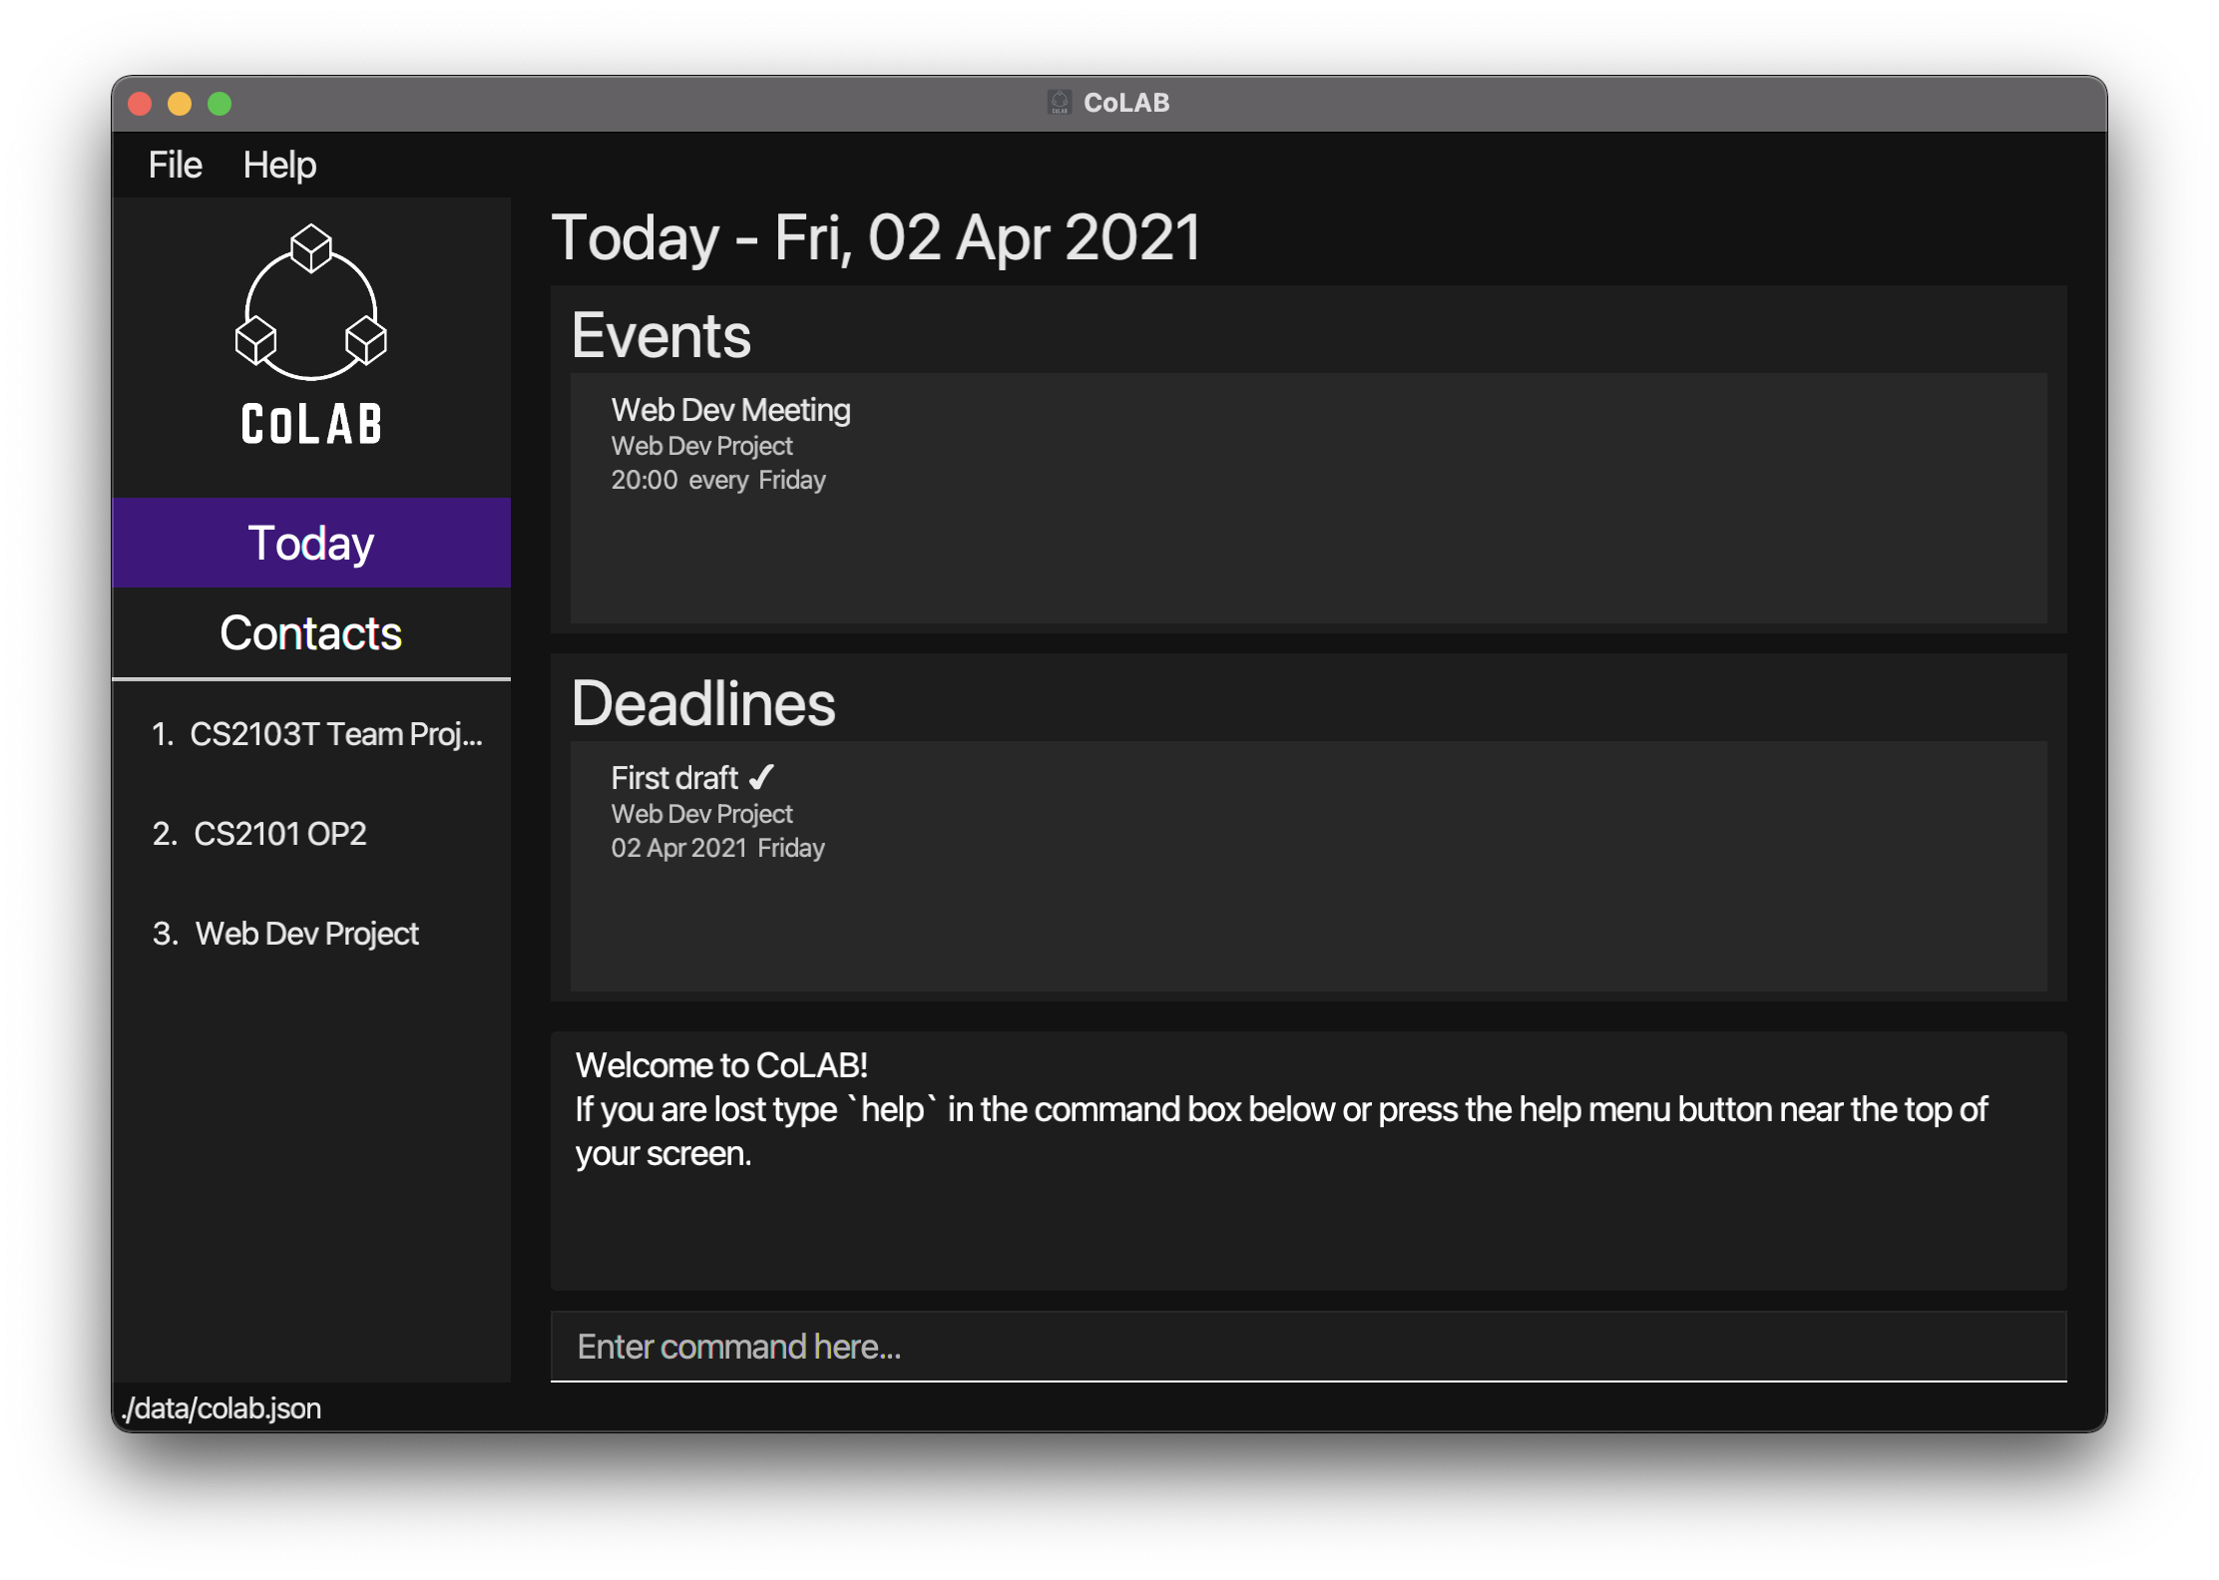Open the Contacts tab
This screenshot has width=2219, height=1580.
point(311,632)
